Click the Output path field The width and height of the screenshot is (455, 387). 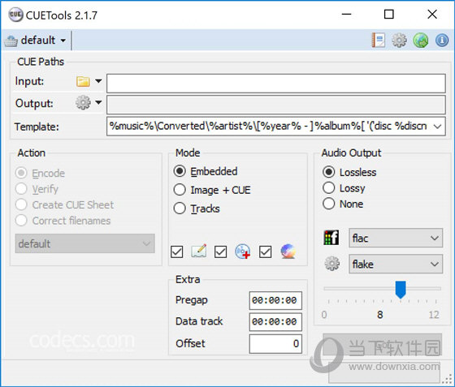point(276,105)
